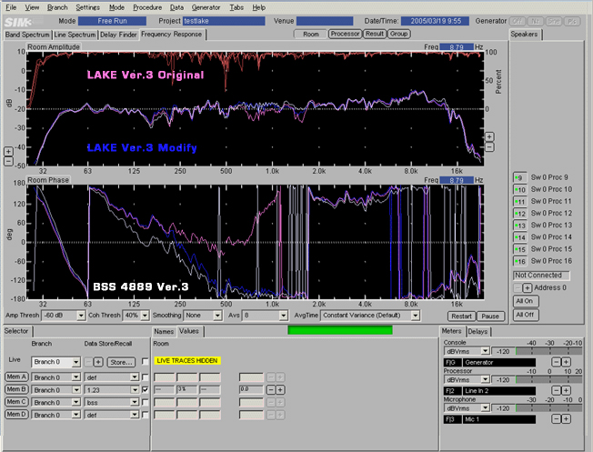Zoom in amplitude plot with right plus button
The image size is (593, 452).
pos(489,137)
